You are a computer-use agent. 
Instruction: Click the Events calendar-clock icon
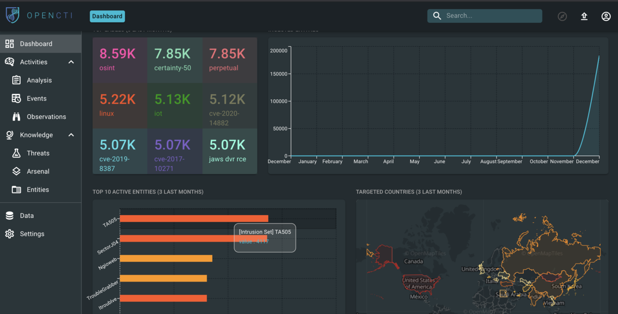tap(16, 98)
